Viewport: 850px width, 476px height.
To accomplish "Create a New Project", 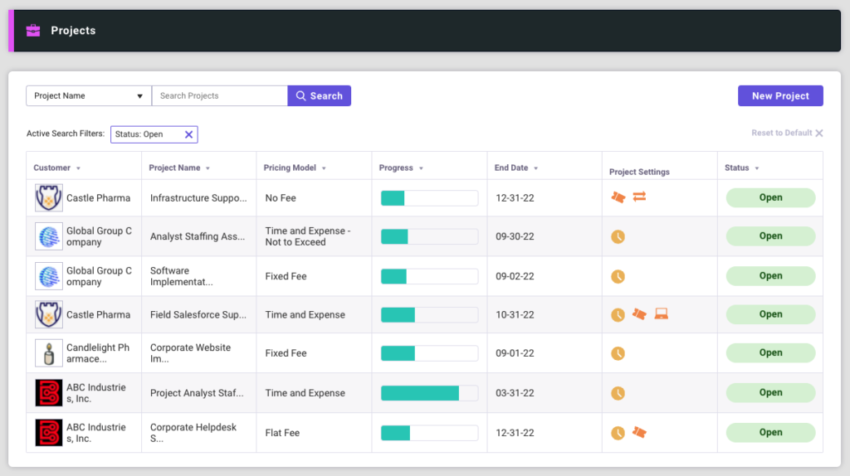I will 780,96.
